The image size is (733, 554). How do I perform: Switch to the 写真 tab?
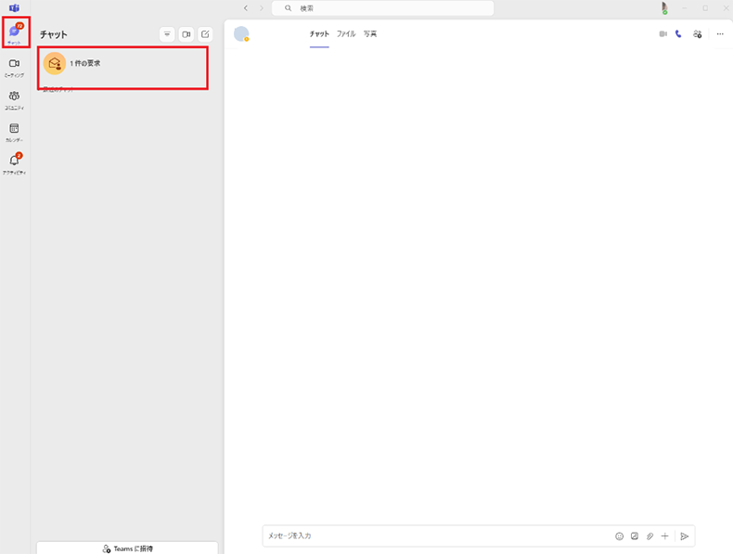tap(370, 34)
